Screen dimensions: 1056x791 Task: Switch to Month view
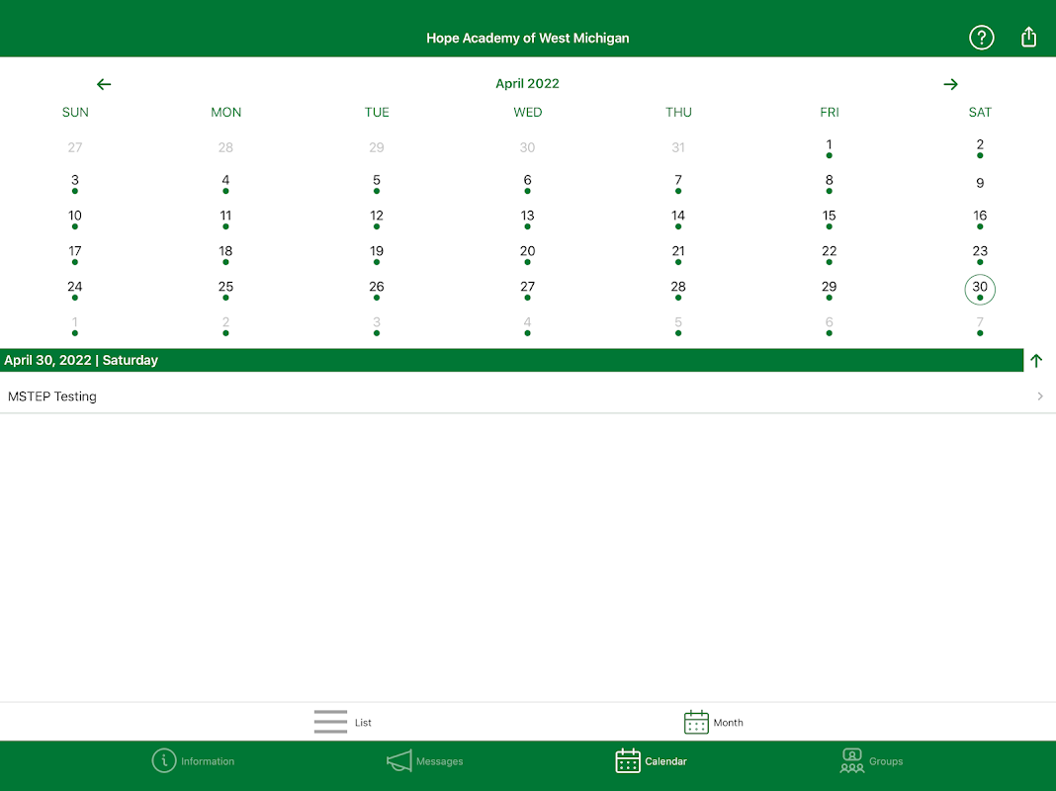[x=713, y=722]
